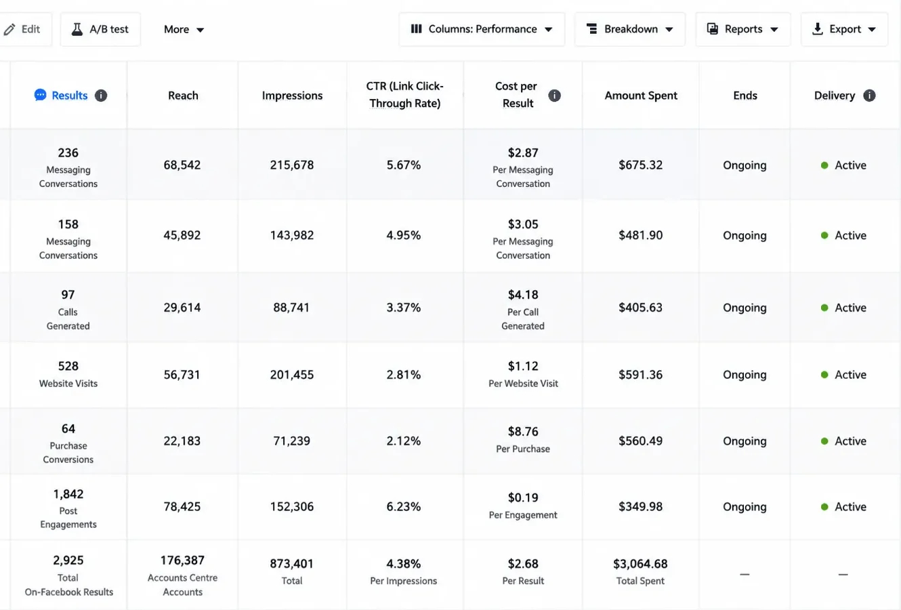Click the Breakdown stacked bars icon
The height and width of the screenshot is (610, 901).
(x=591, y=29)
